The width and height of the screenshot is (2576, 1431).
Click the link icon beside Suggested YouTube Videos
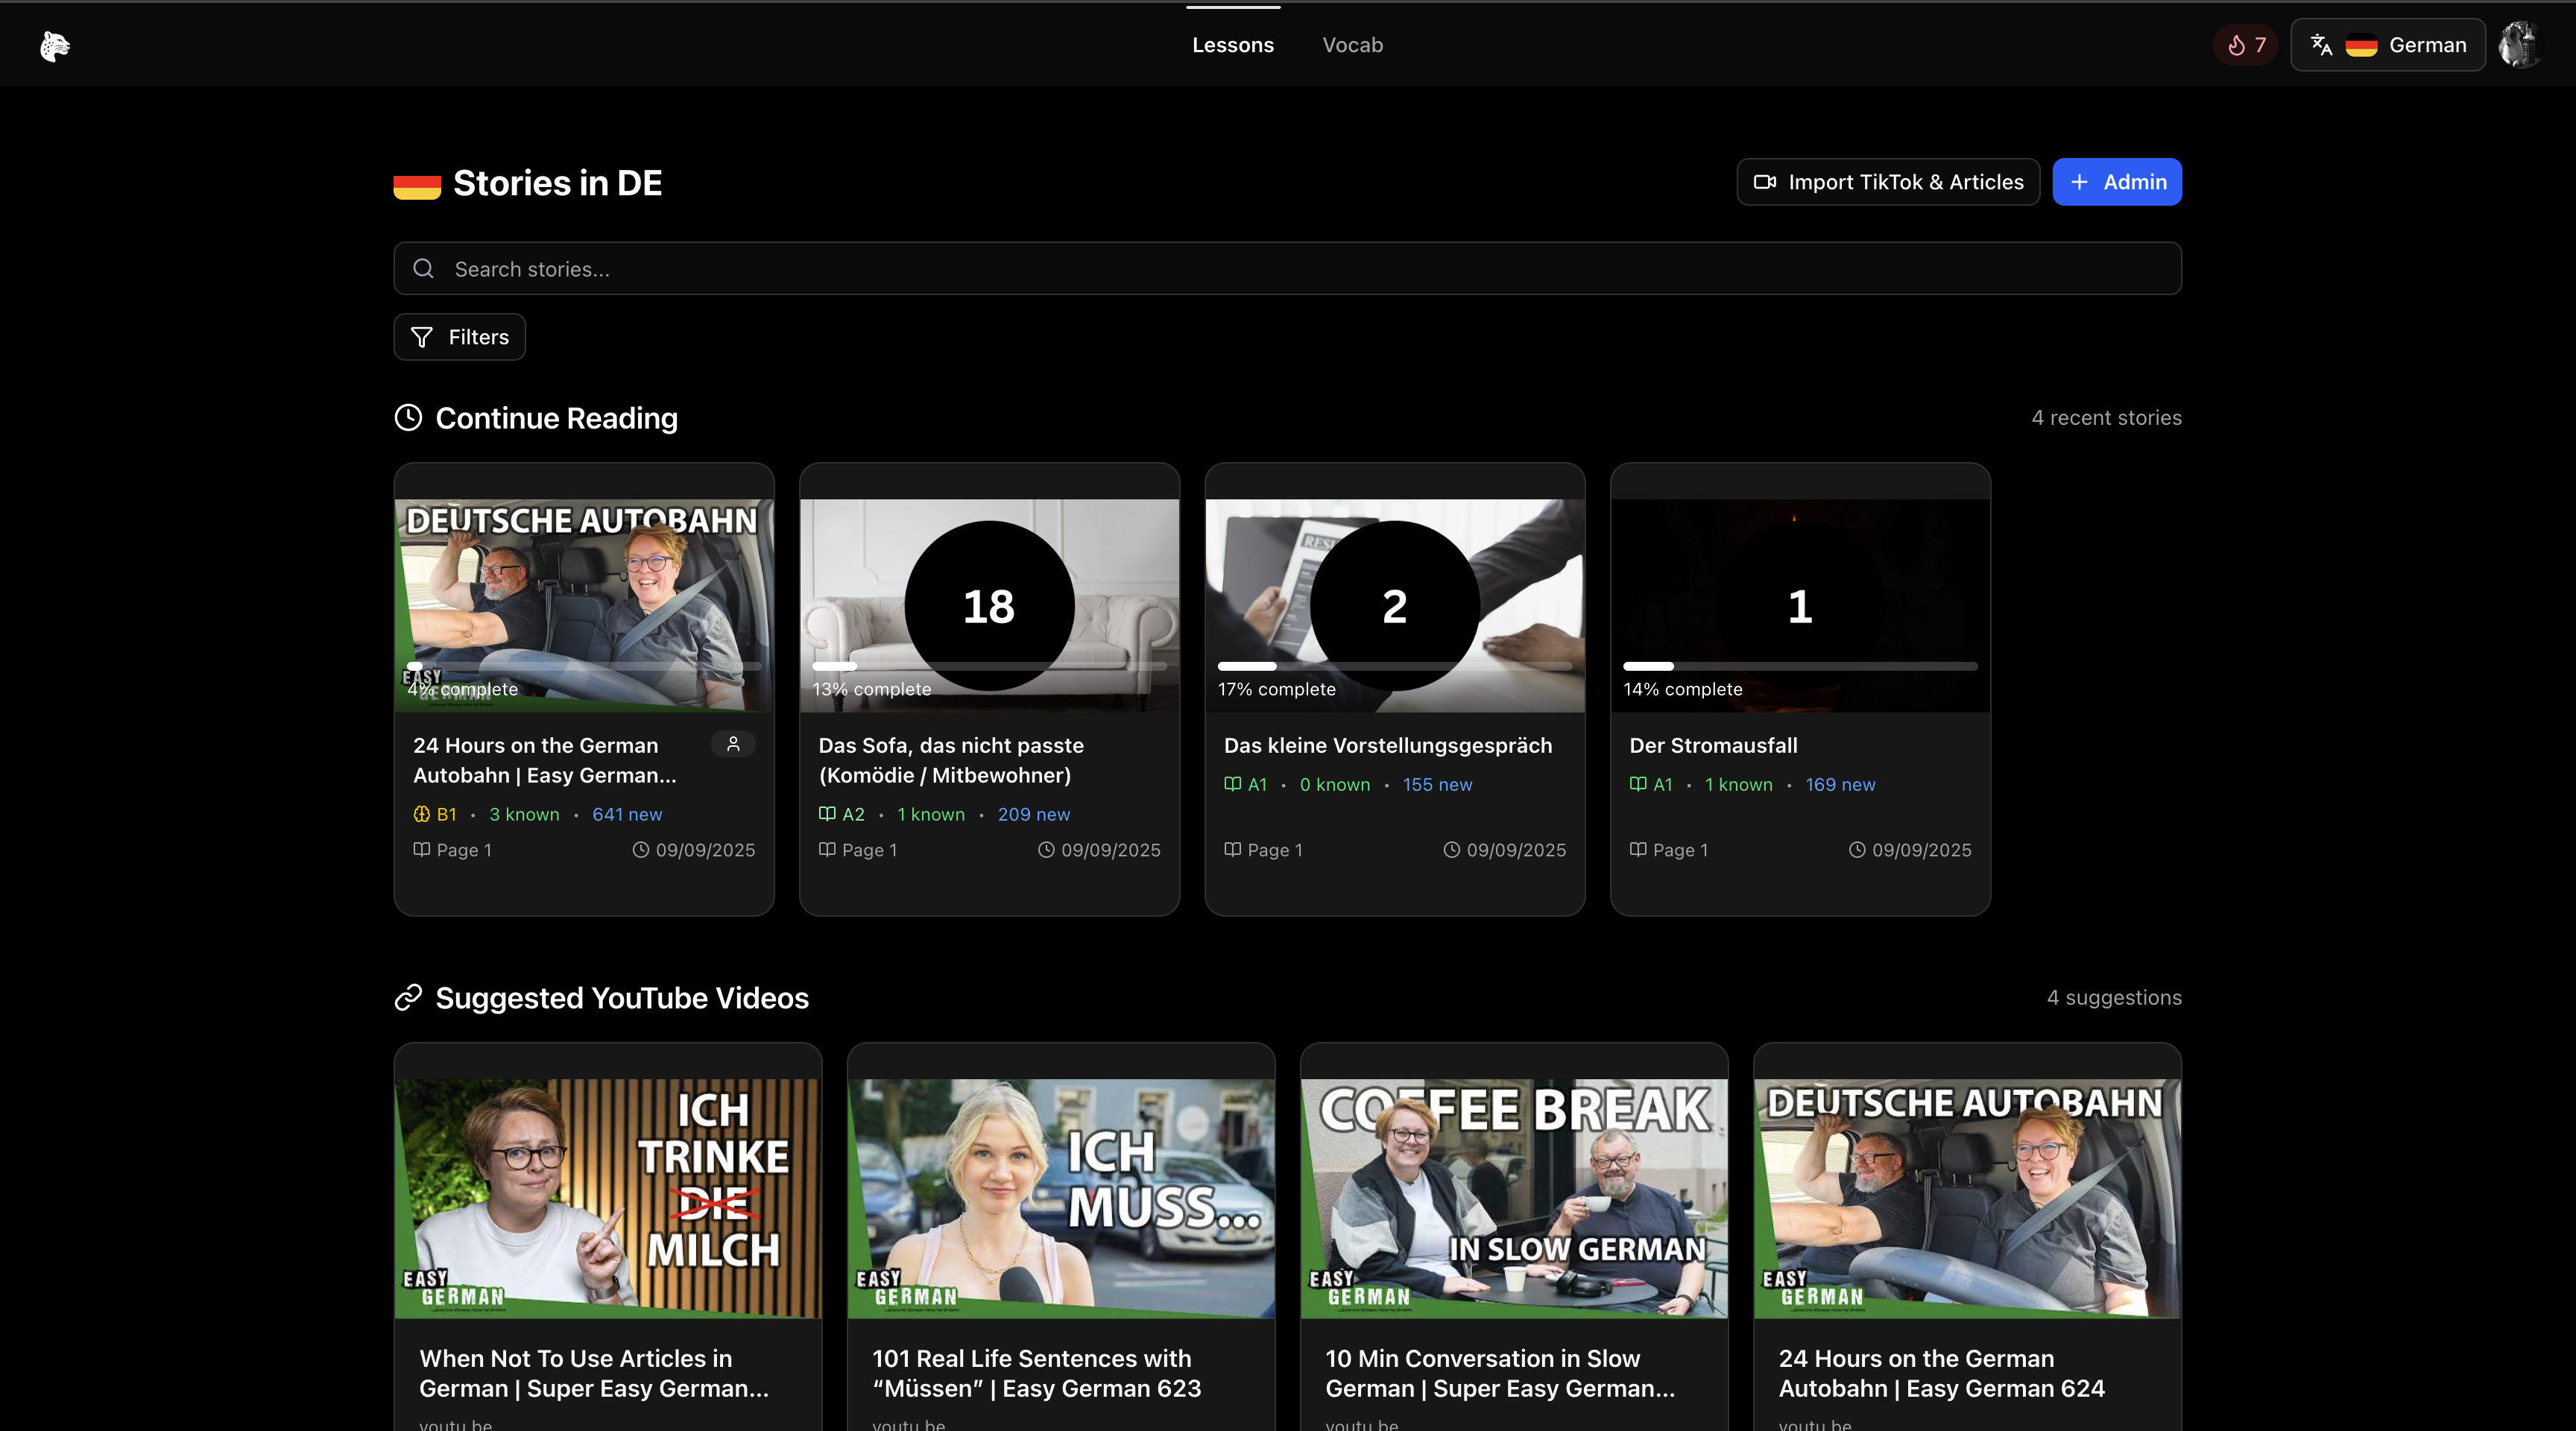(x=408, y=998)
